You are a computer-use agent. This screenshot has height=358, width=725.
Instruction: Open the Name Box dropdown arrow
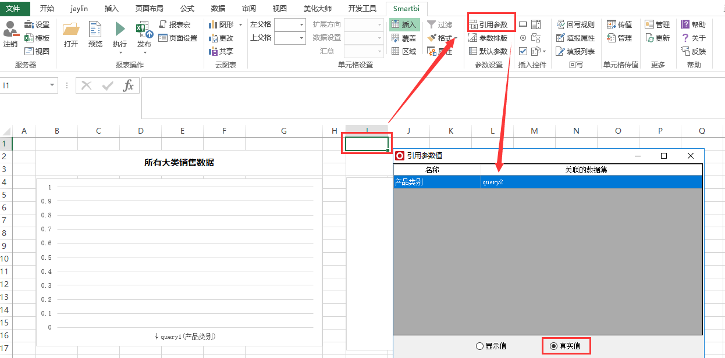coord(52,85)
